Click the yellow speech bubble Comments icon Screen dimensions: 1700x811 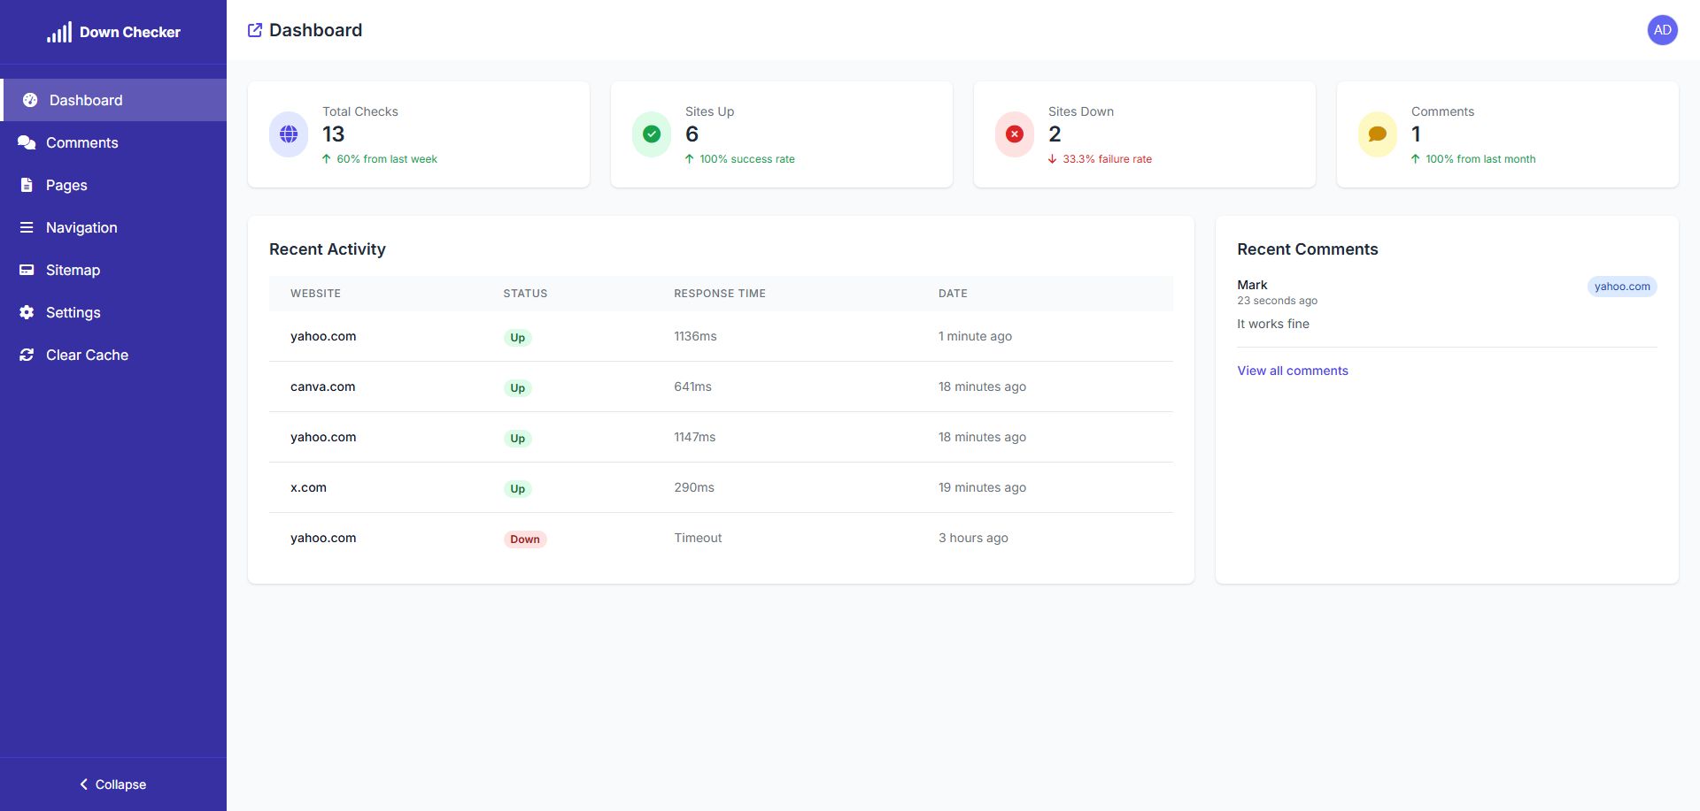click(1377, 134)
